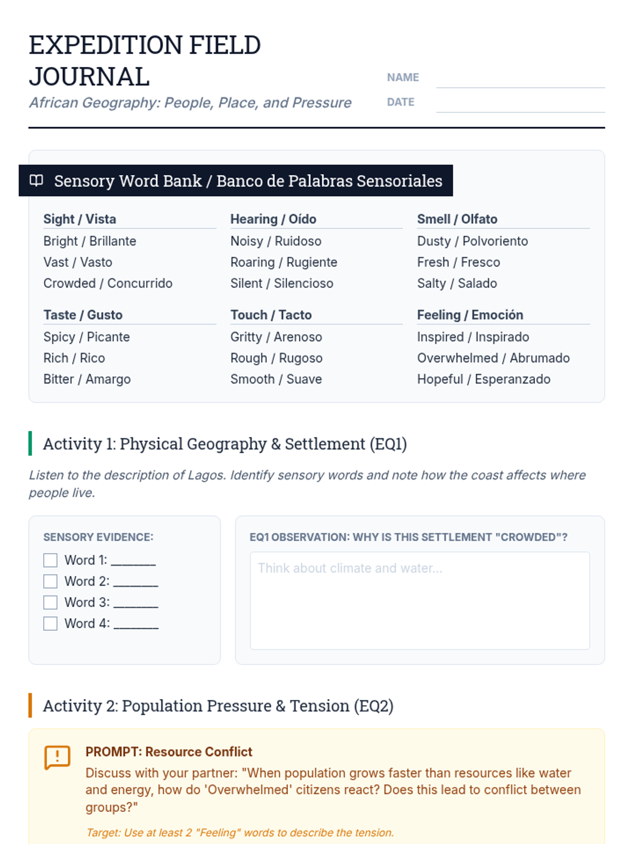Click the Expedition Field Journal title
633x844 pixels.
(145, 61)
